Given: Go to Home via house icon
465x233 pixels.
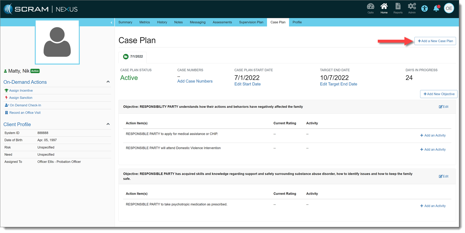Looking at the screenshot, I should tap(384, 8).
